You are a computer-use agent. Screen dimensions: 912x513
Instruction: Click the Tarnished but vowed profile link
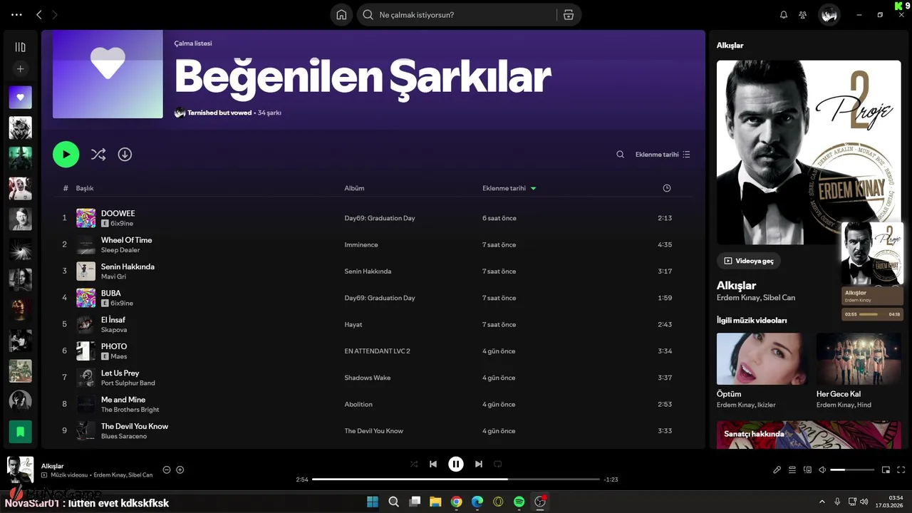[219, 113]
